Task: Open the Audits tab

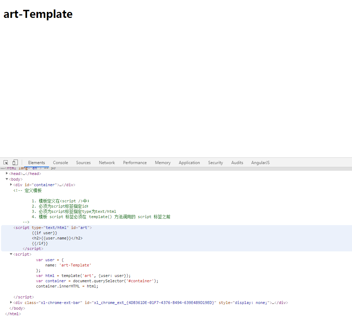Action: tap(237, 163)
